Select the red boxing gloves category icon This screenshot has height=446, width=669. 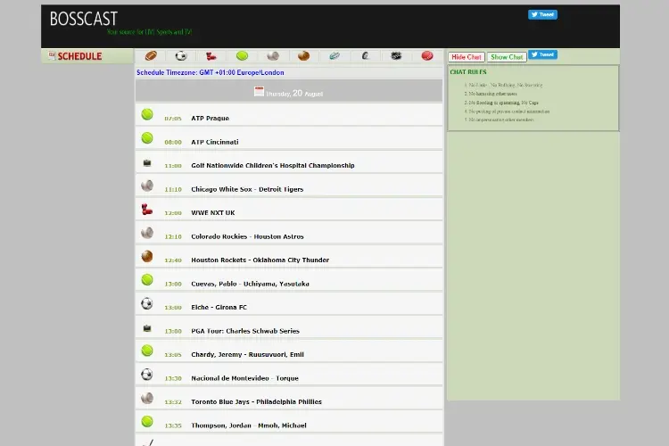[211, 56]
